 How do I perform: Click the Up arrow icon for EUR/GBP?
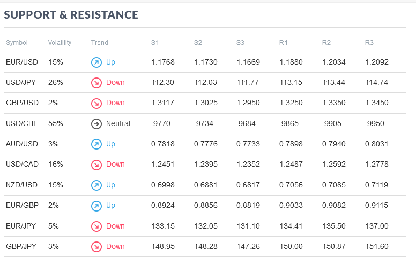(x=96, y=206)
